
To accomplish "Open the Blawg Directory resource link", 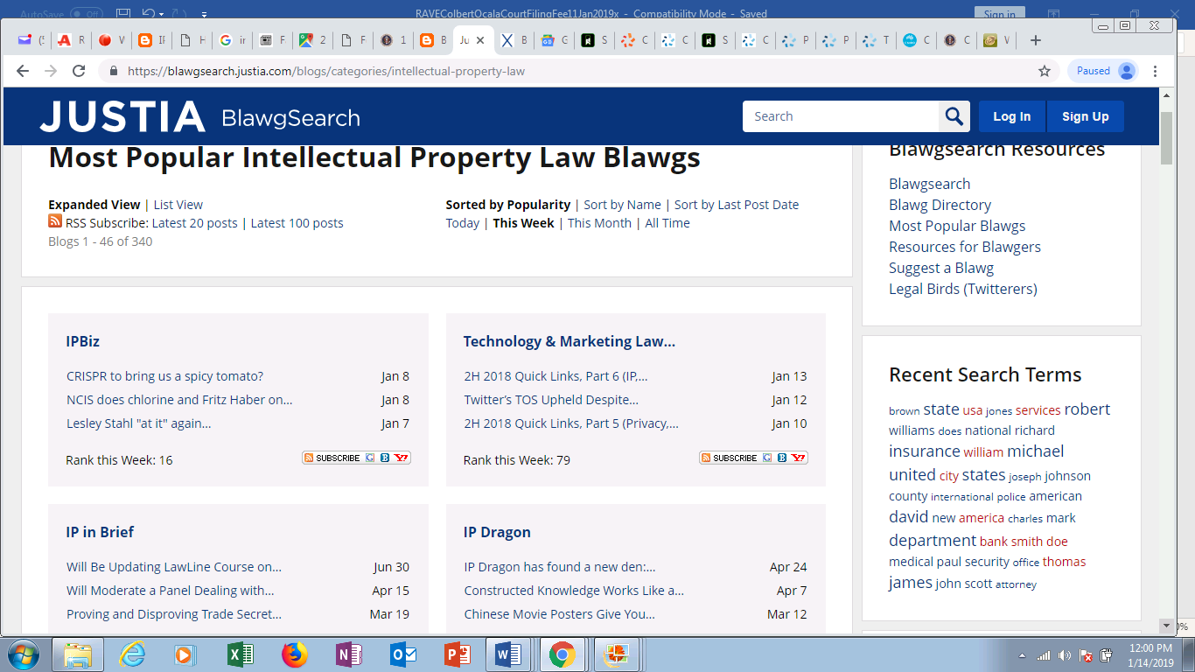I will click(940, 205).
